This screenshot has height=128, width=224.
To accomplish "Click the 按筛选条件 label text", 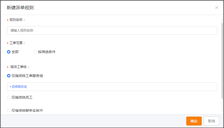I will [47, 52].
